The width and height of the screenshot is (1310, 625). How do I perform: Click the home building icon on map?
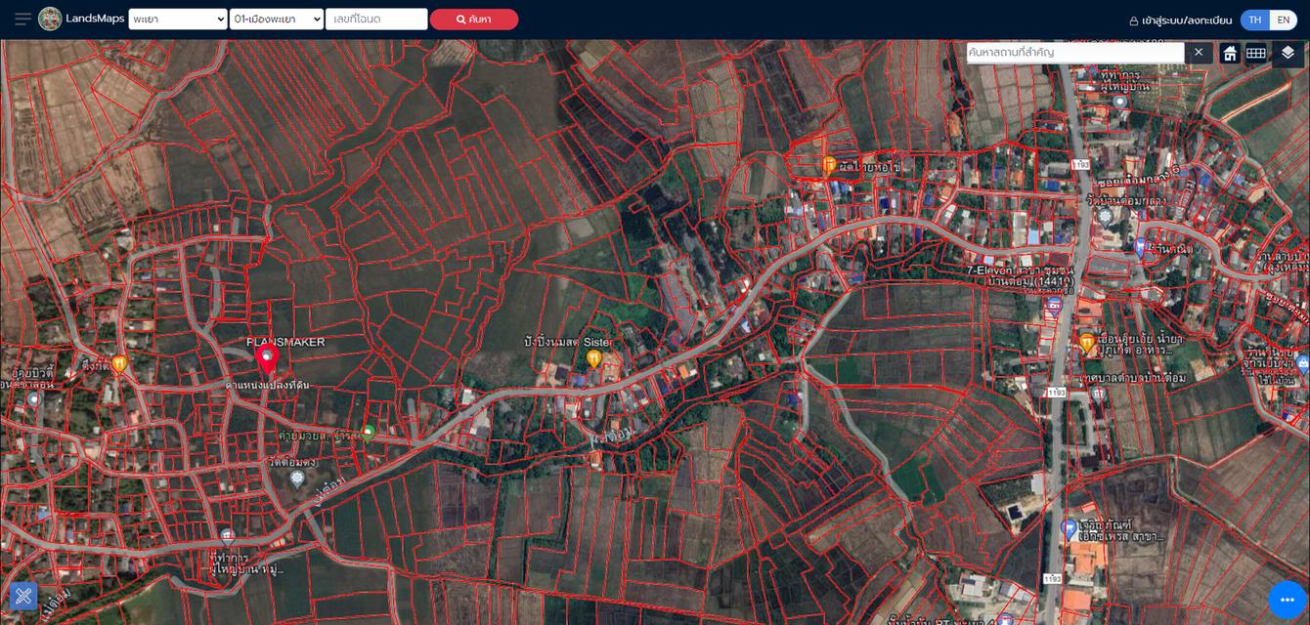click(1230, 53)
